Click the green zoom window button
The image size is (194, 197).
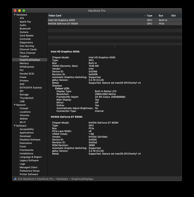tap(24, 10)
